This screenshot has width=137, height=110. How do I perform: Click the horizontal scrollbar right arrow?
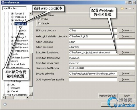click(x=27, y=97)
